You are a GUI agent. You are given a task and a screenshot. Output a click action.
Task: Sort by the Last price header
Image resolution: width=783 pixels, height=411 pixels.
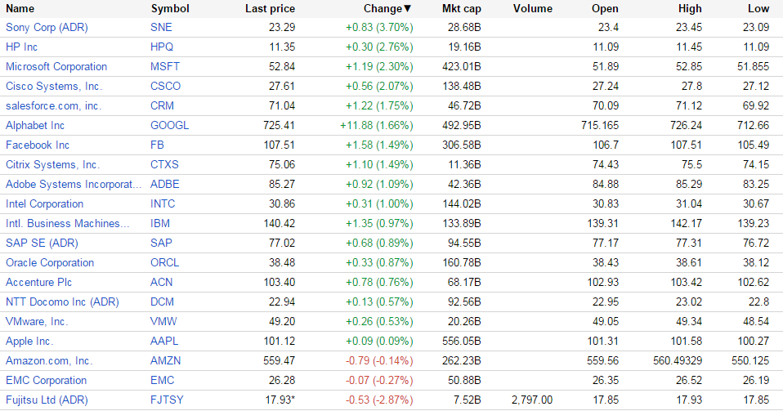[x=270, y=9]
